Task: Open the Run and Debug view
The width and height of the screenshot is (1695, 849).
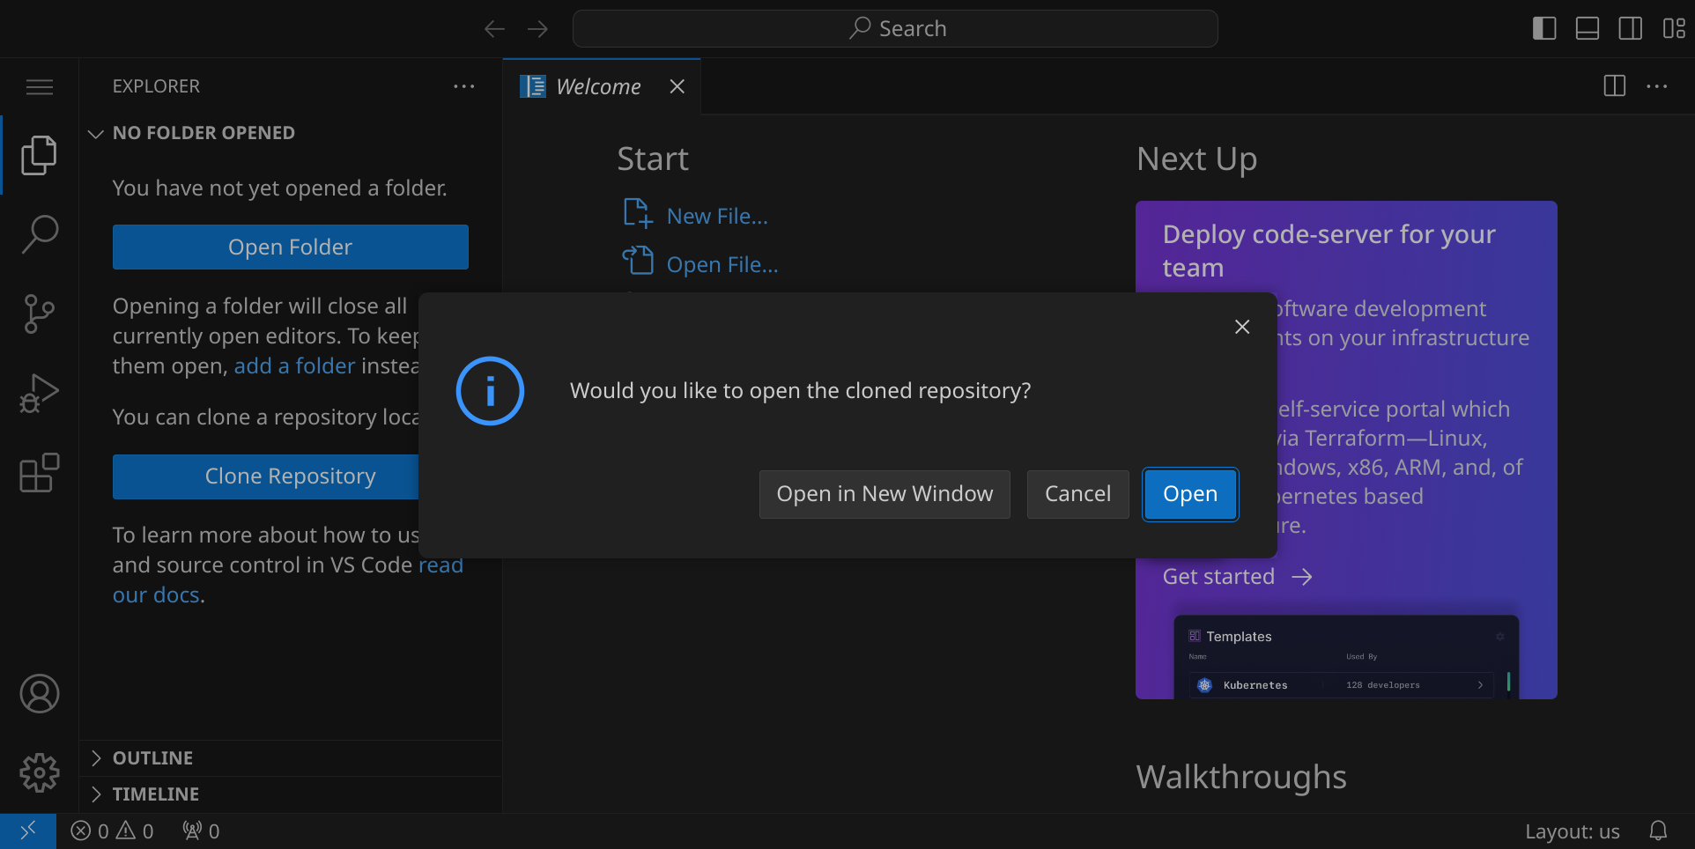Action: tap(40, 393)
